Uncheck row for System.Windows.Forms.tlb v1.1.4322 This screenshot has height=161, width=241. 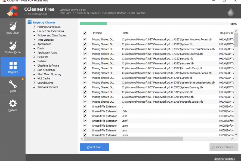[85, 40]
